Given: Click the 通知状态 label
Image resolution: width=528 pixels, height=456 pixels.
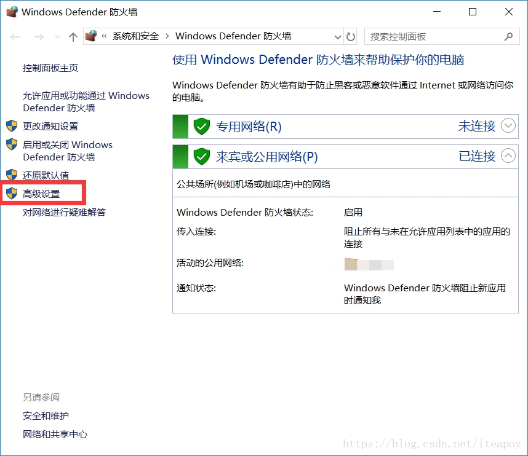Looking at the screenshot, I should click(196, 288).
